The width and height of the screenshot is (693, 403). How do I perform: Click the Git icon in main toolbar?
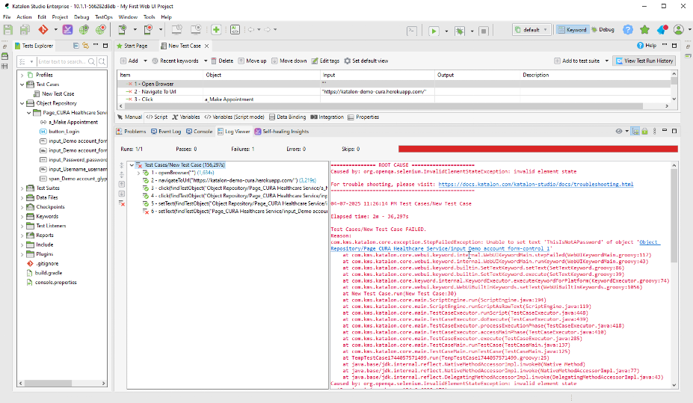[x=43, y=30]
